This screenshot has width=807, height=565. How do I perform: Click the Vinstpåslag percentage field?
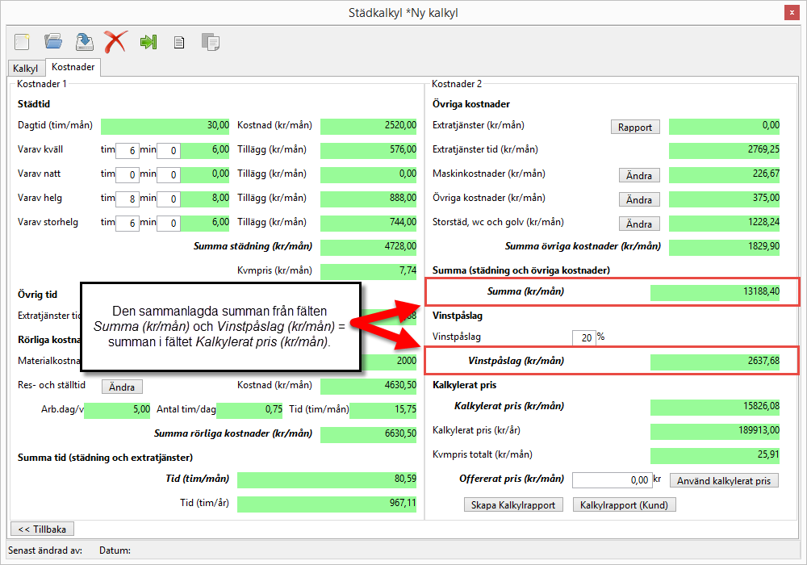(x=583, y=337)
